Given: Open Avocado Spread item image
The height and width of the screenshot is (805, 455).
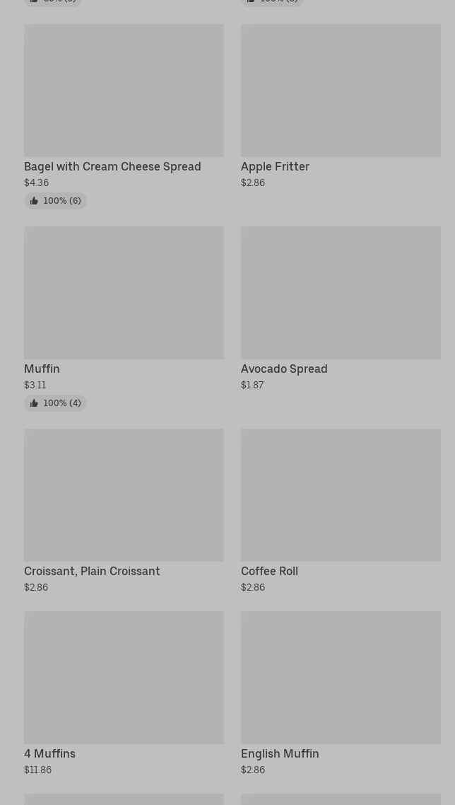Looking at the screenshot, I should tap(341, 293).
